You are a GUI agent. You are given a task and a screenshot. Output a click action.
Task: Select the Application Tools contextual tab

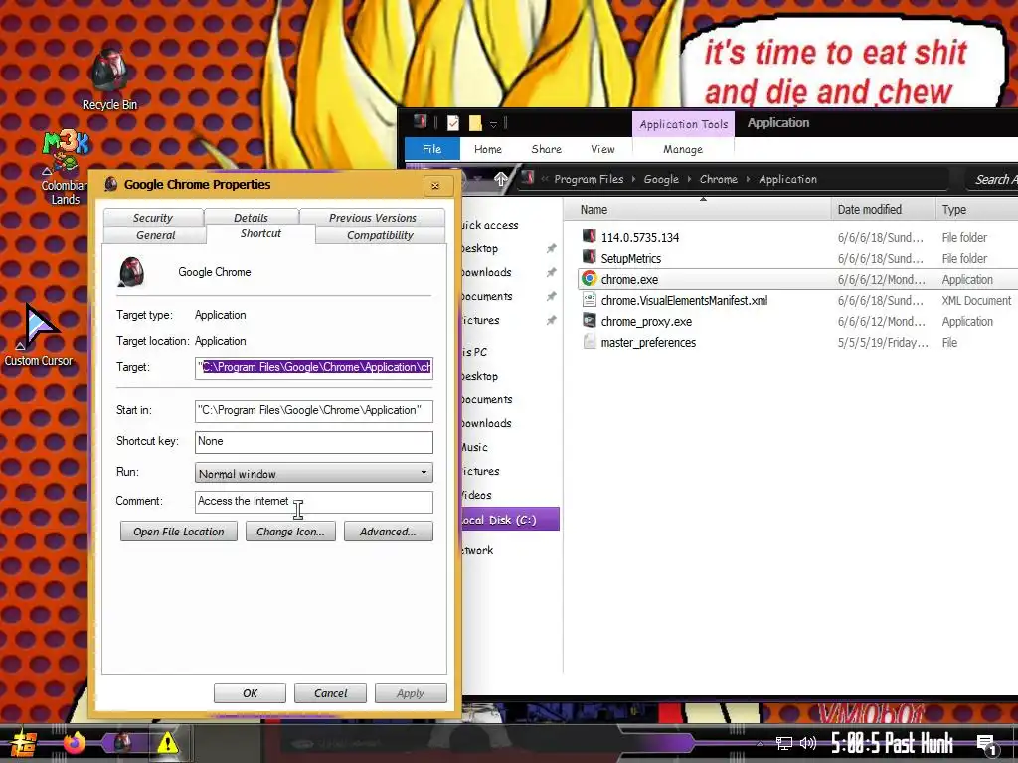tap(684, 124)
